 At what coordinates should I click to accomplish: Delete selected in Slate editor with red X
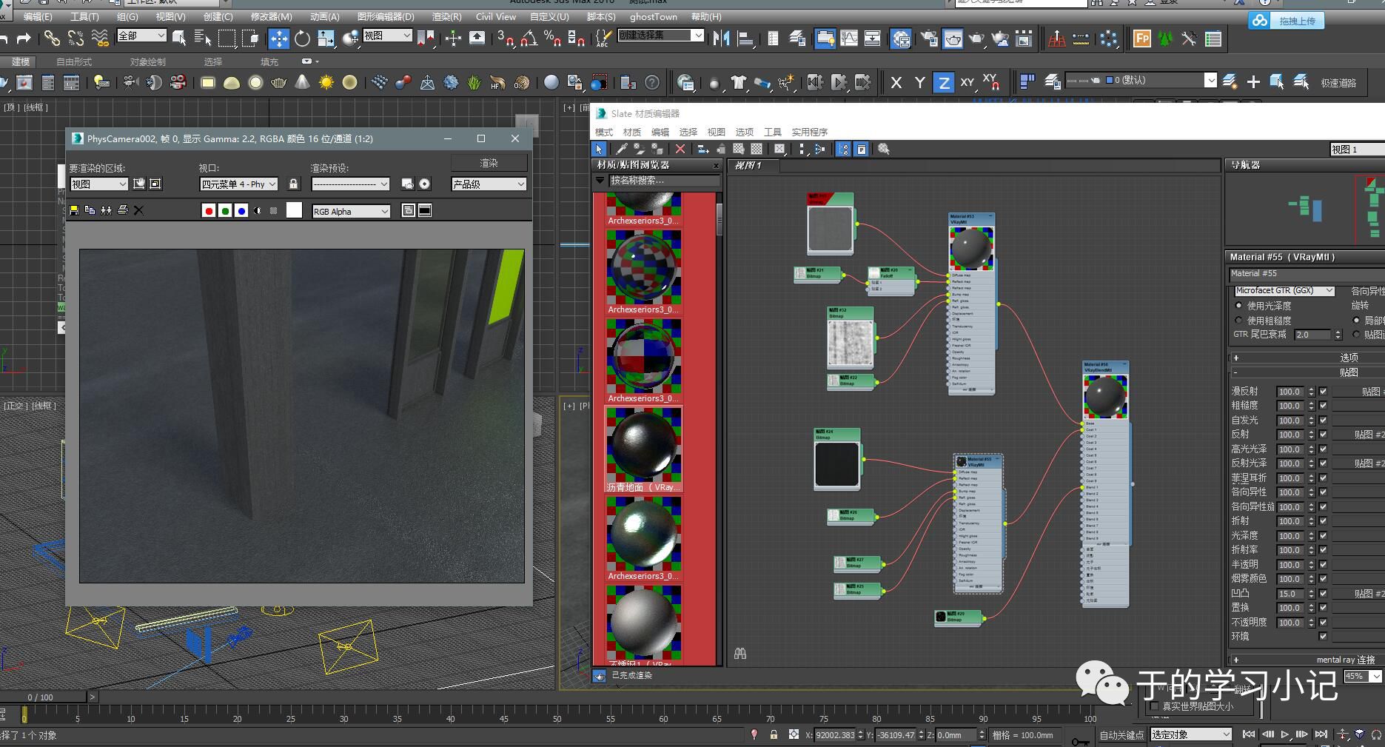click(680, 149)
